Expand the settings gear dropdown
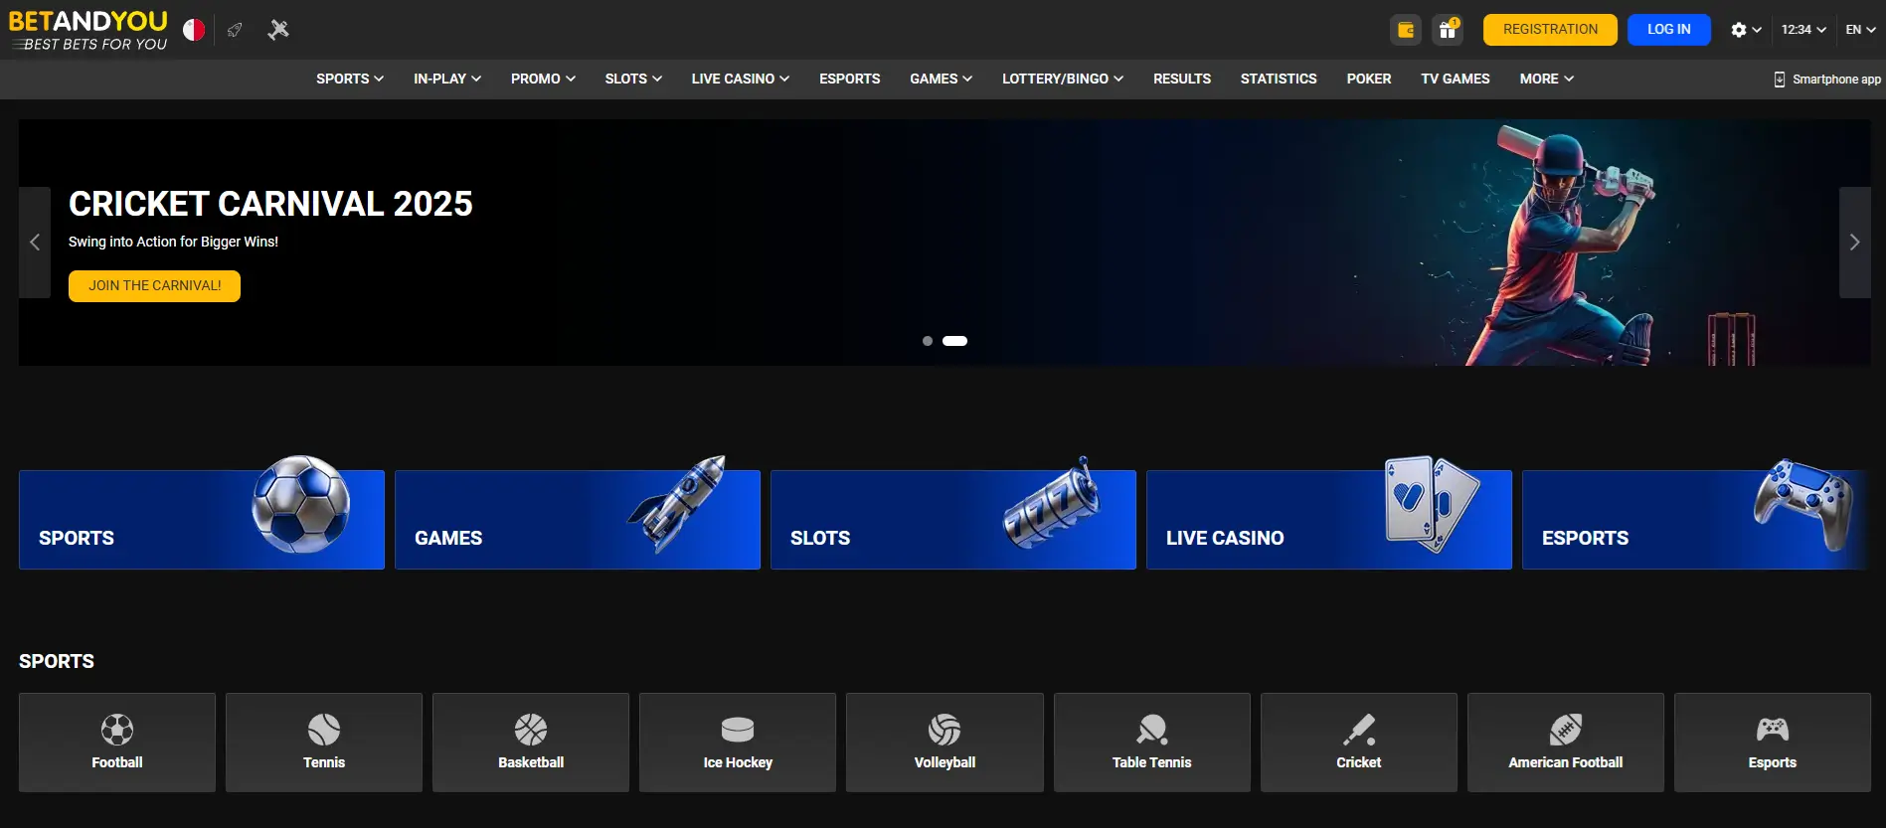The image size is (1886, 828). [x=1745, y=30]
